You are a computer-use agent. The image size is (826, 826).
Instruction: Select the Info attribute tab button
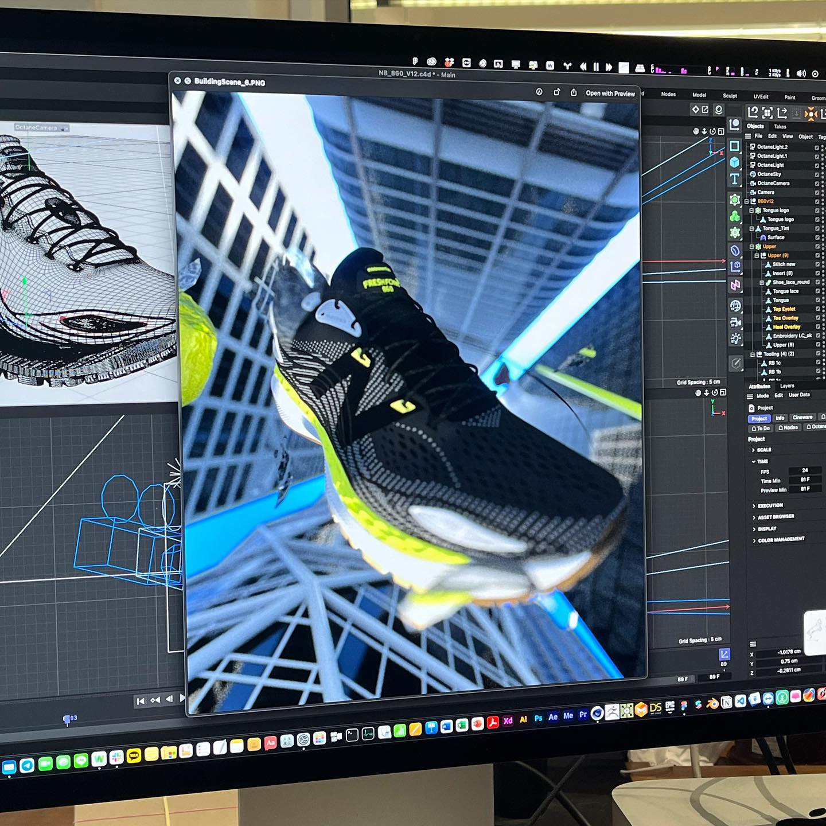780,418
